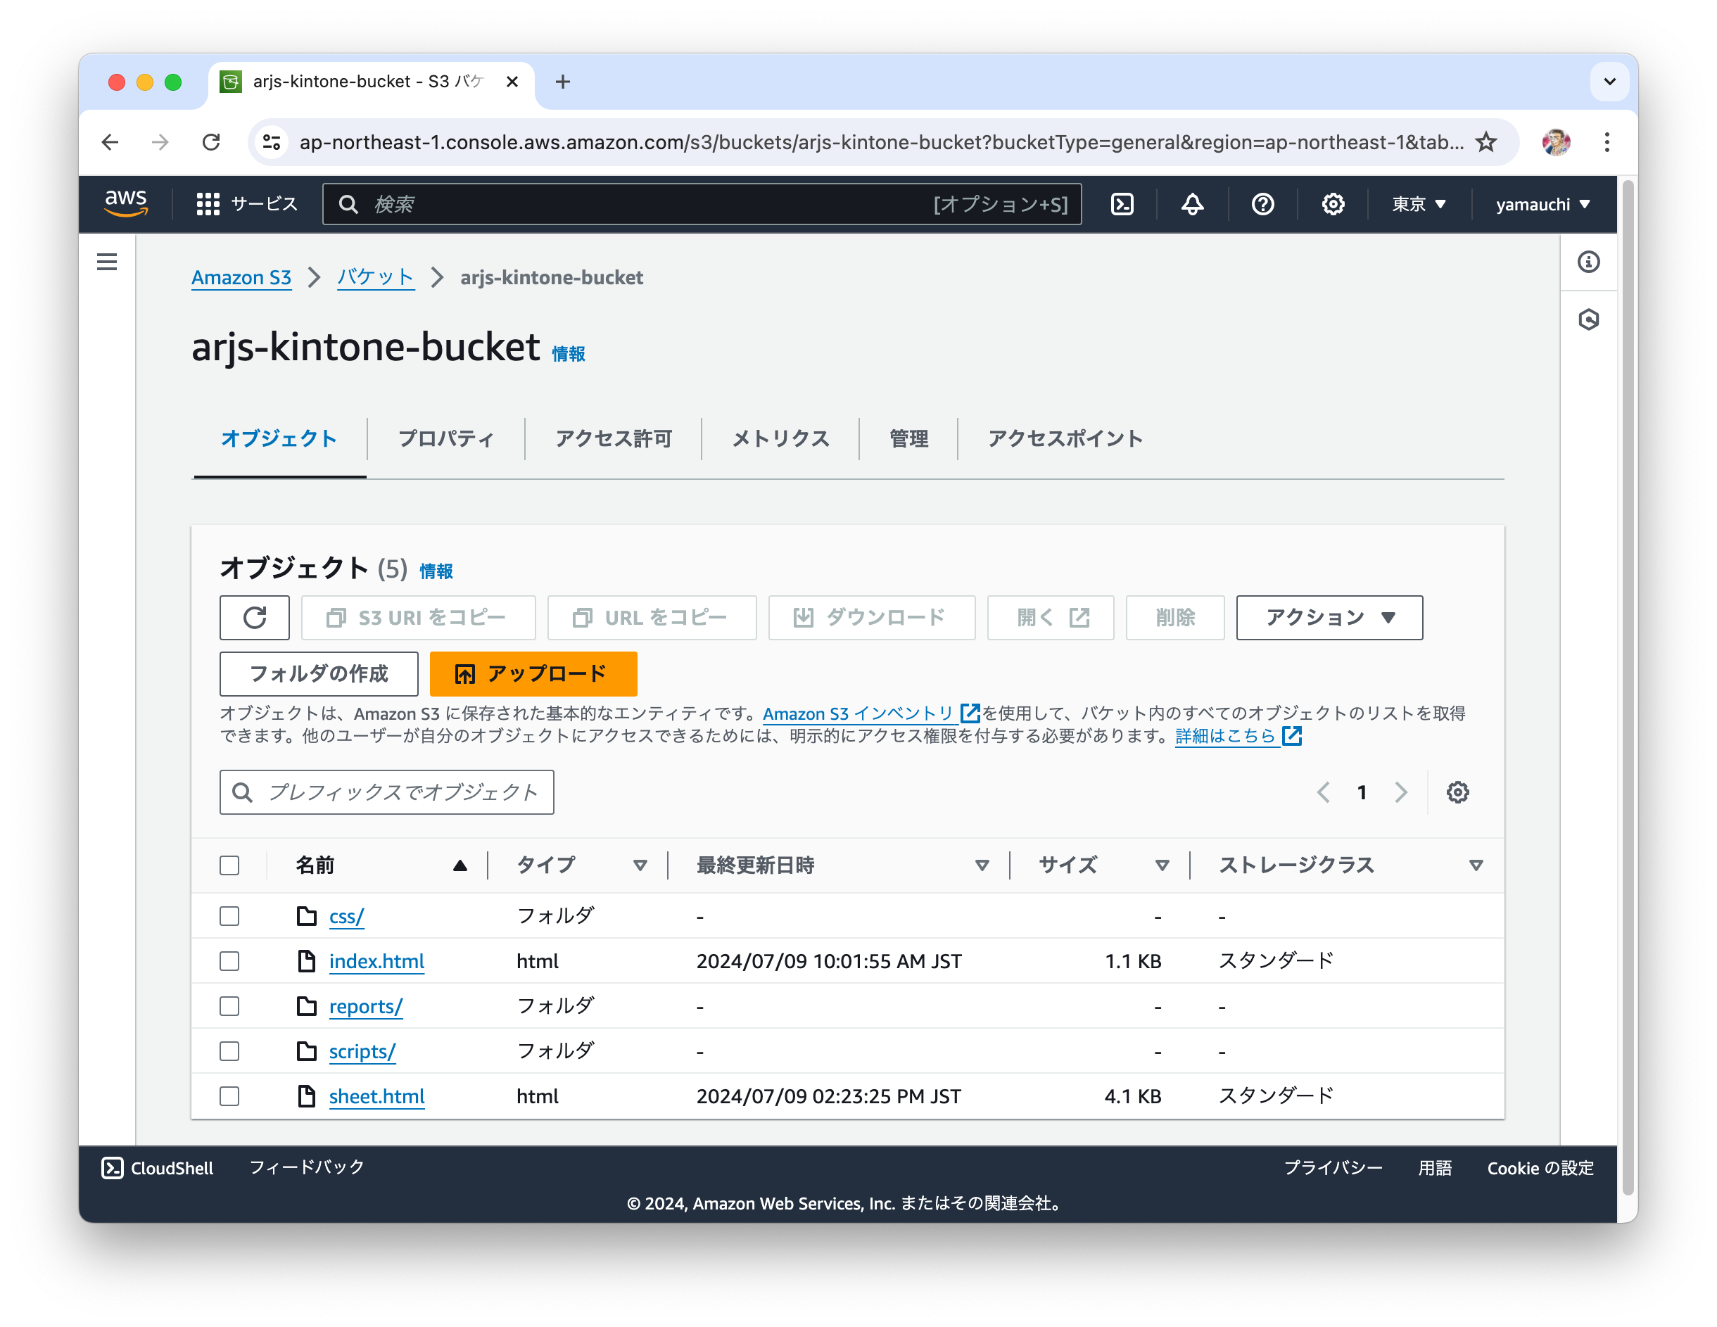Open a new browser tab
Screen dimensions: 1717x1327
[x=563, y=82]
